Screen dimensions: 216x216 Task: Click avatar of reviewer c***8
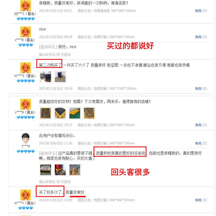coord(26,32)
